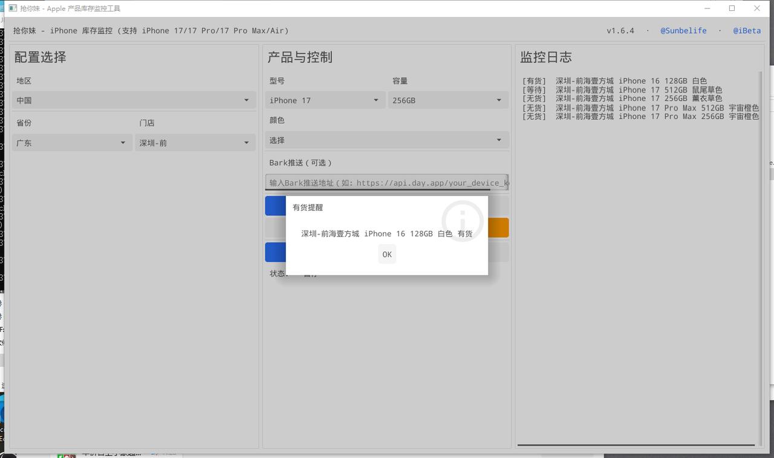Expand the 颜色 dropdown showing 选择
Viewport: 774px width, 458px height.
pyautogui.click(x=387, y=140)
